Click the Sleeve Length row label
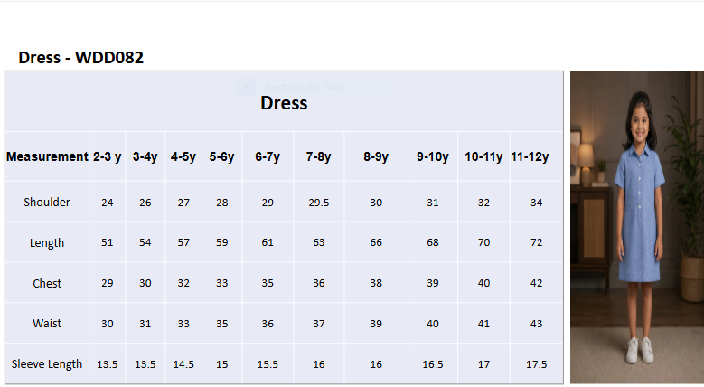The width and height of the screenshot is (704, 387). [x=47, y=363]
